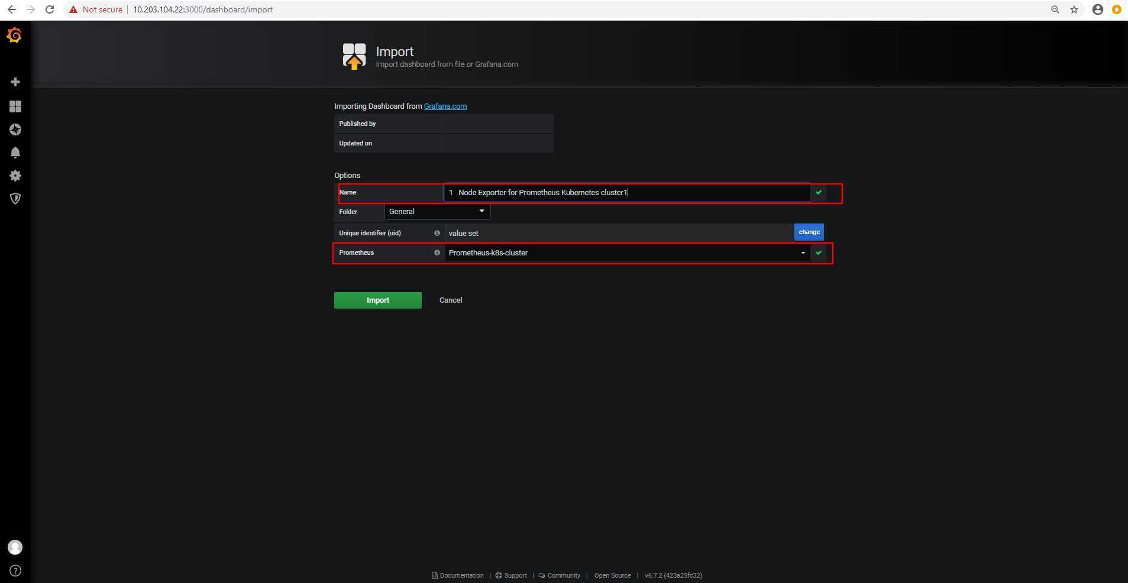Click the v6.7.2 version text
Image resolution: width=1128 pixels, height=583 pixels.
click(x=674, y=575)
